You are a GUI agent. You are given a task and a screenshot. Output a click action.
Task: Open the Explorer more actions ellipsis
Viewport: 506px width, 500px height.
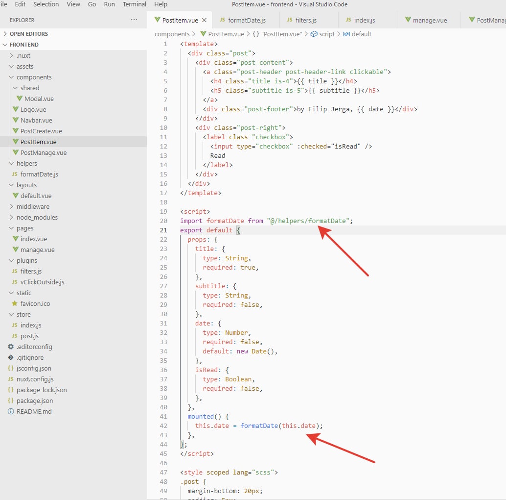click(x=134, y=20)
